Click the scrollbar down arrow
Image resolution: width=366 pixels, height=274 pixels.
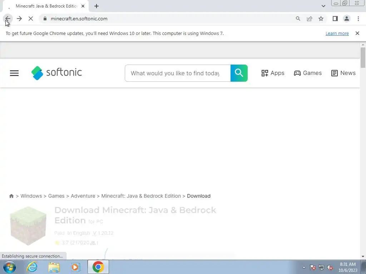pos(363,257)
